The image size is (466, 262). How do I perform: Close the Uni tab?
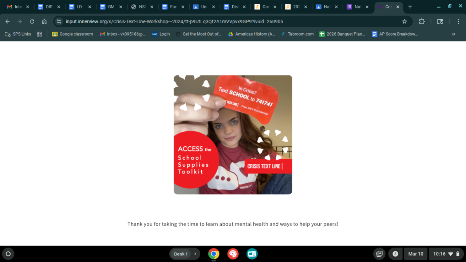click(213, 7)
